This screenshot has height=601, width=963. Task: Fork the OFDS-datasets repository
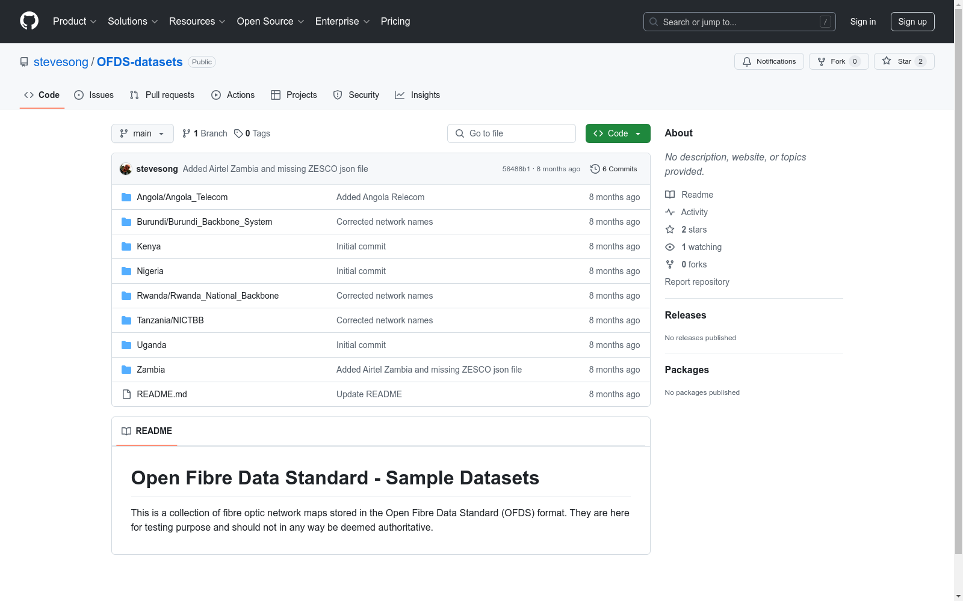click(x=839, y=61)
